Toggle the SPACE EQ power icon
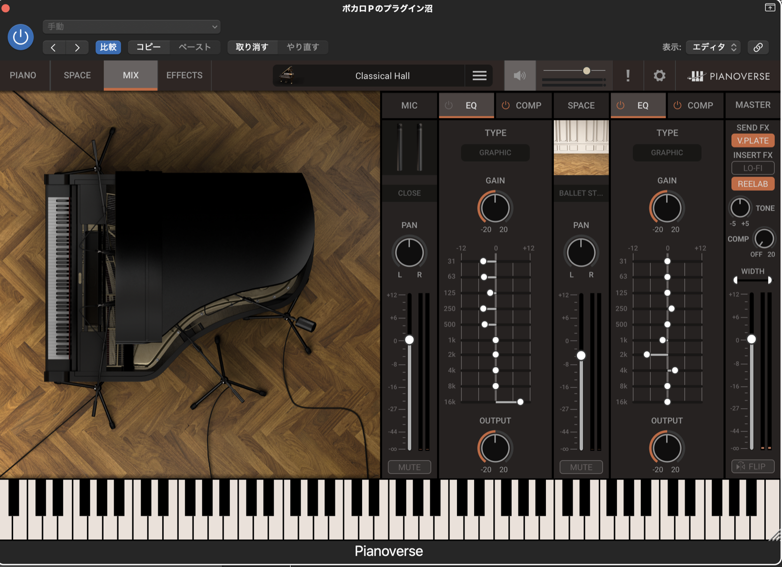This screenshot has width=782, height=567. pos(621,105)
